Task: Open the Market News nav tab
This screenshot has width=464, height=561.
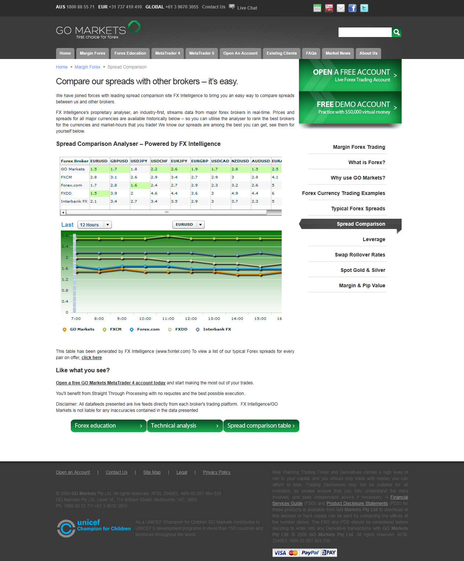Action: pos(338,53)
